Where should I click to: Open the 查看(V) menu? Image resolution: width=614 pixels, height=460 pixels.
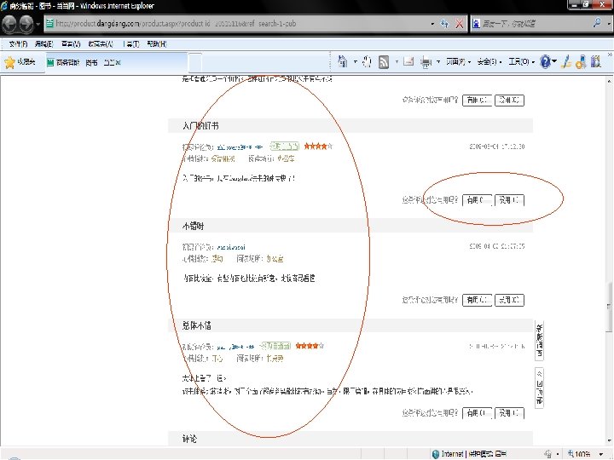(x=71, y=43)
